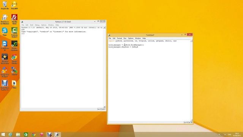Click the hook_manager = pyHook.HookManager() line

(x=126, y=45)
